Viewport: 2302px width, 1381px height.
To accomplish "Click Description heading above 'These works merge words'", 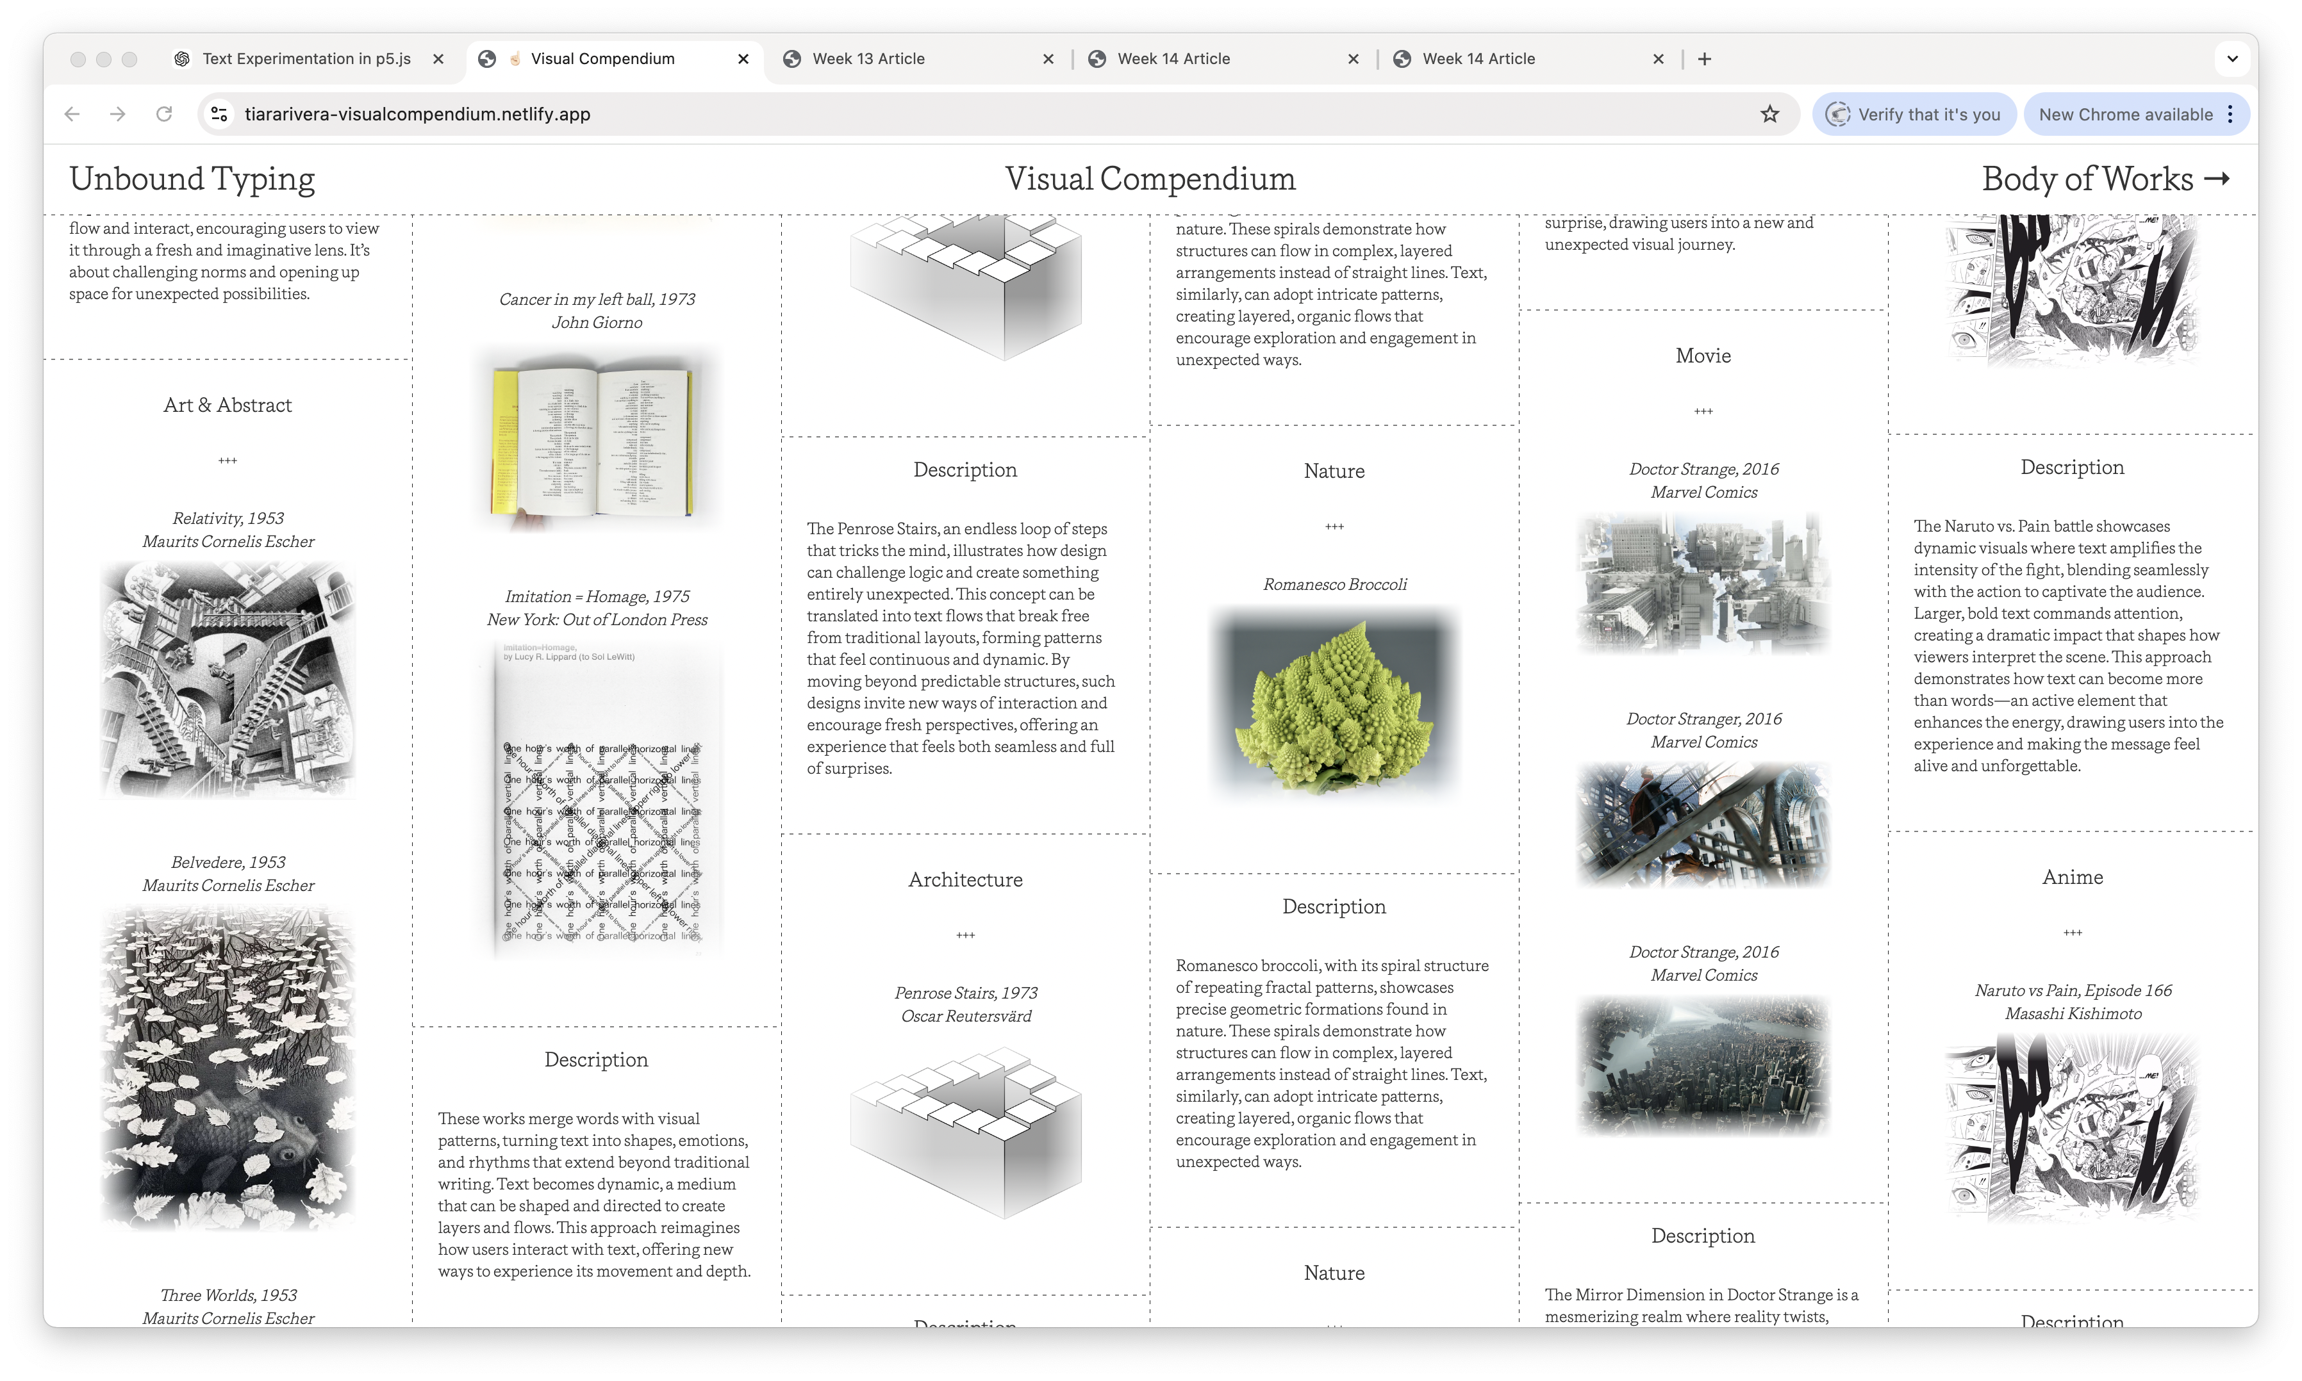I will pos(597,1060).
